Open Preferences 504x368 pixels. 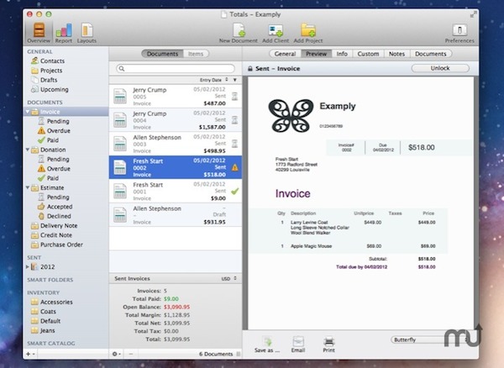click(x=459, y=33)
